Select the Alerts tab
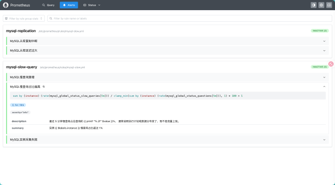 [69, 5]
